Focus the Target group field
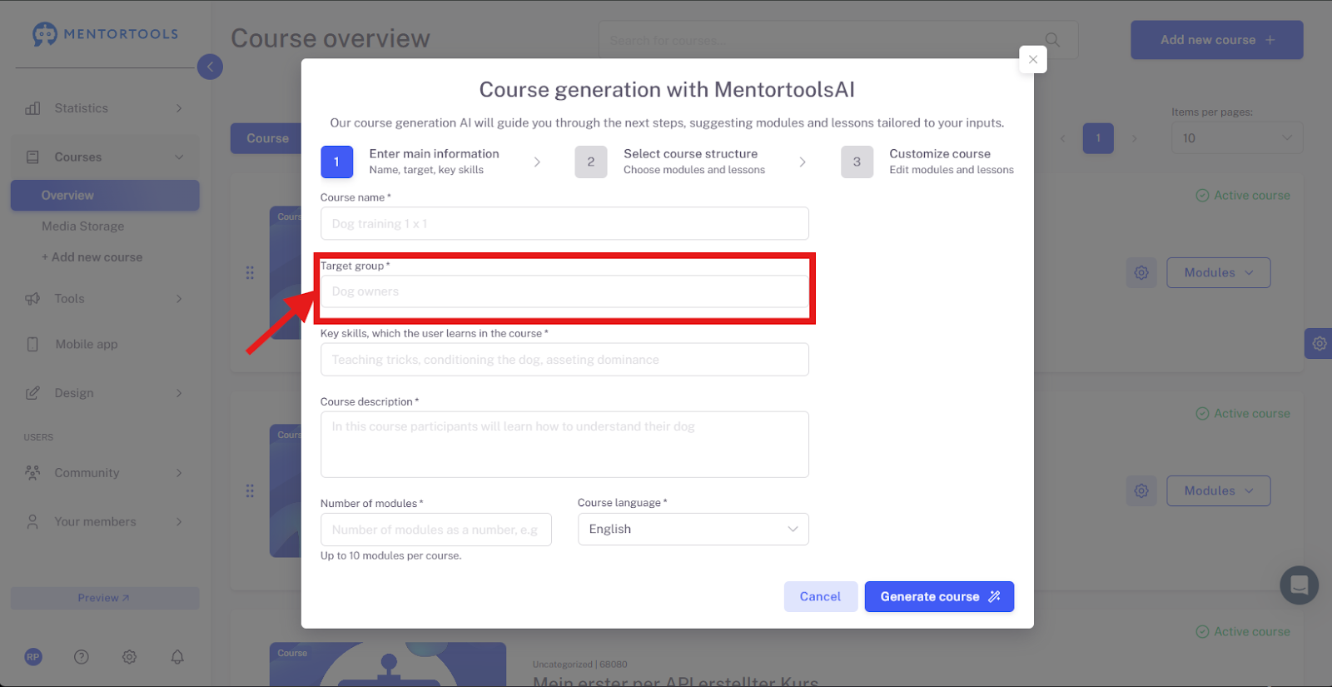1332x687 pixels. (564, 291)
